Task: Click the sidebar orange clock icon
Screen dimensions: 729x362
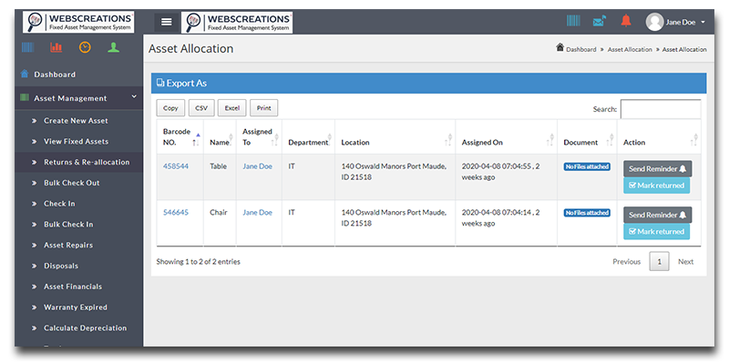Action: 85,47
